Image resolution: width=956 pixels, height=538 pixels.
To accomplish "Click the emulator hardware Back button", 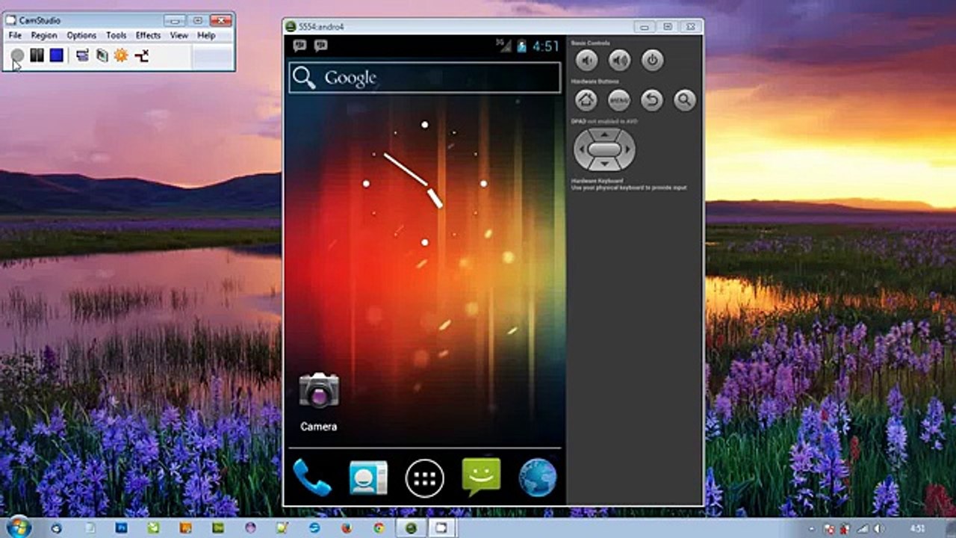I will 652,99.
